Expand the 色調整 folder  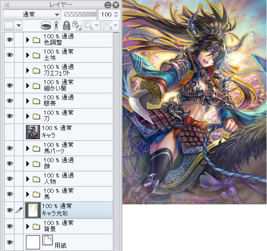(28, 40)
